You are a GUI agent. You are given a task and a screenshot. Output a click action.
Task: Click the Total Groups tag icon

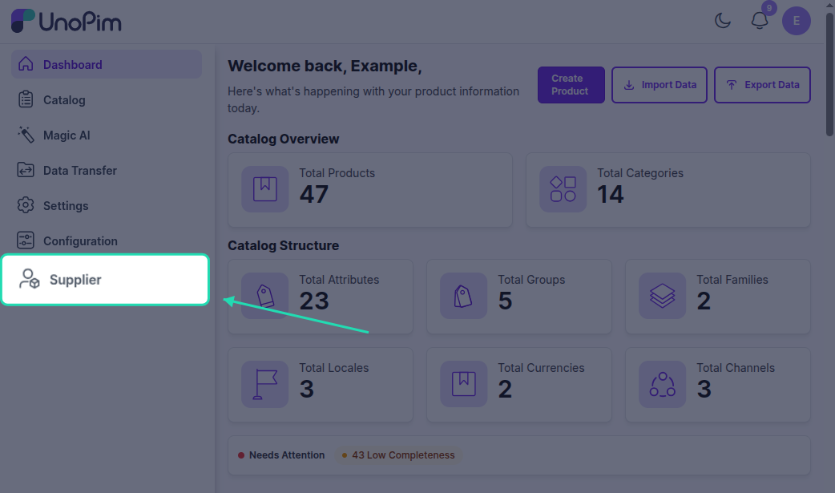tap(463, 296)
